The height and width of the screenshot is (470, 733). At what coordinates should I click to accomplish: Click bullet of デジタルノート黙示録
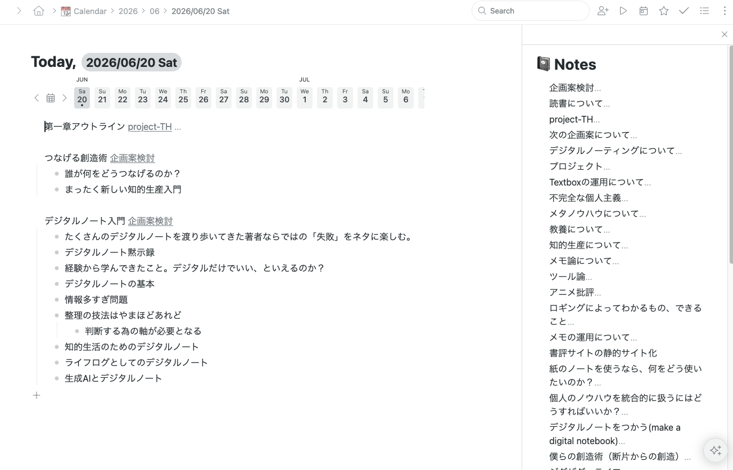(x=57, y=252)
